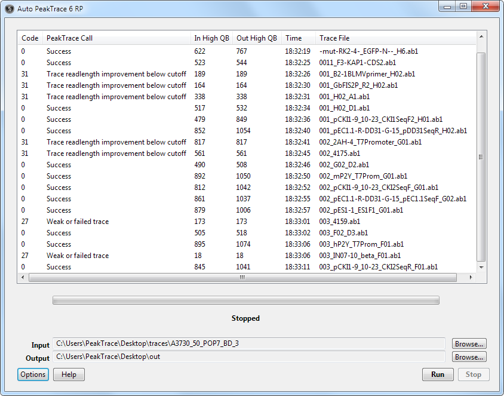This screenshot has height=396, width=504.
Task: Click the horizontal scrollbar right arrow
Action: [471, 277]
